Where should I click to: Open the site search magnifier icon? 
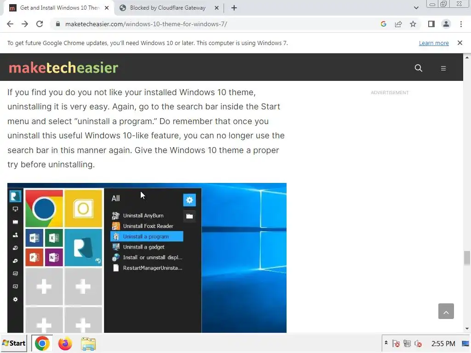pyautogui.click(x=419, y=68)
